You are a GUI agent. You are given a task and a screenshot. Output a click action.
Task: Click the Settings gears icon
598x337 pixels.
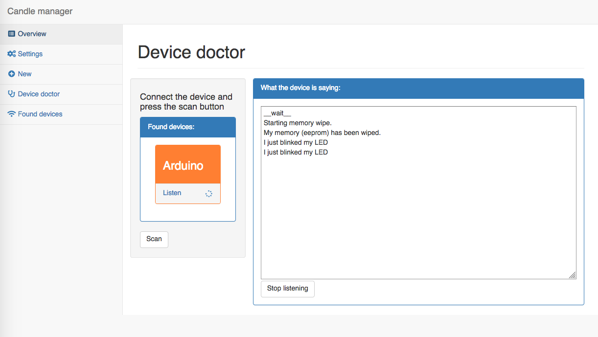(12, 54)
